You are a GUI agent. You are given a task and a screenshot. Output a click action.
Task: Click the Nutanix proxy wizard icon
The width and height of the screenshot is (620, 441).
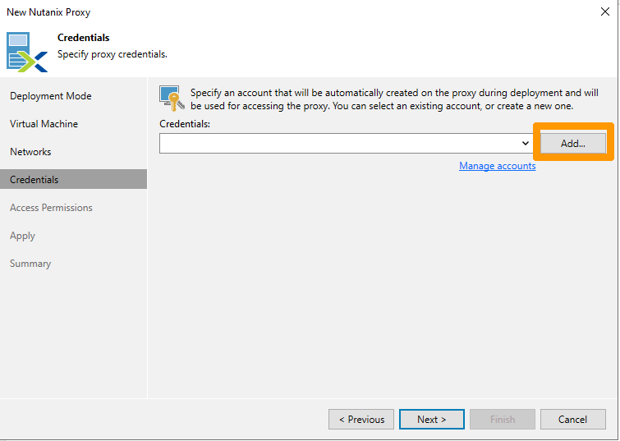coord(27,53)
